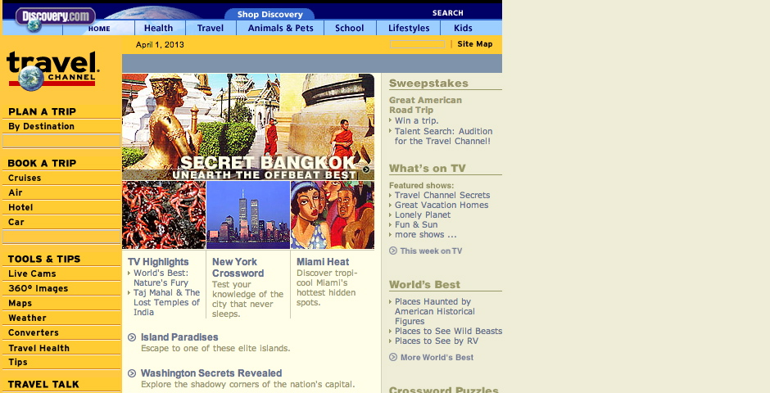770x393 pixels.
Task: Open Fun & Sun show link
Action: pos(416,224)
